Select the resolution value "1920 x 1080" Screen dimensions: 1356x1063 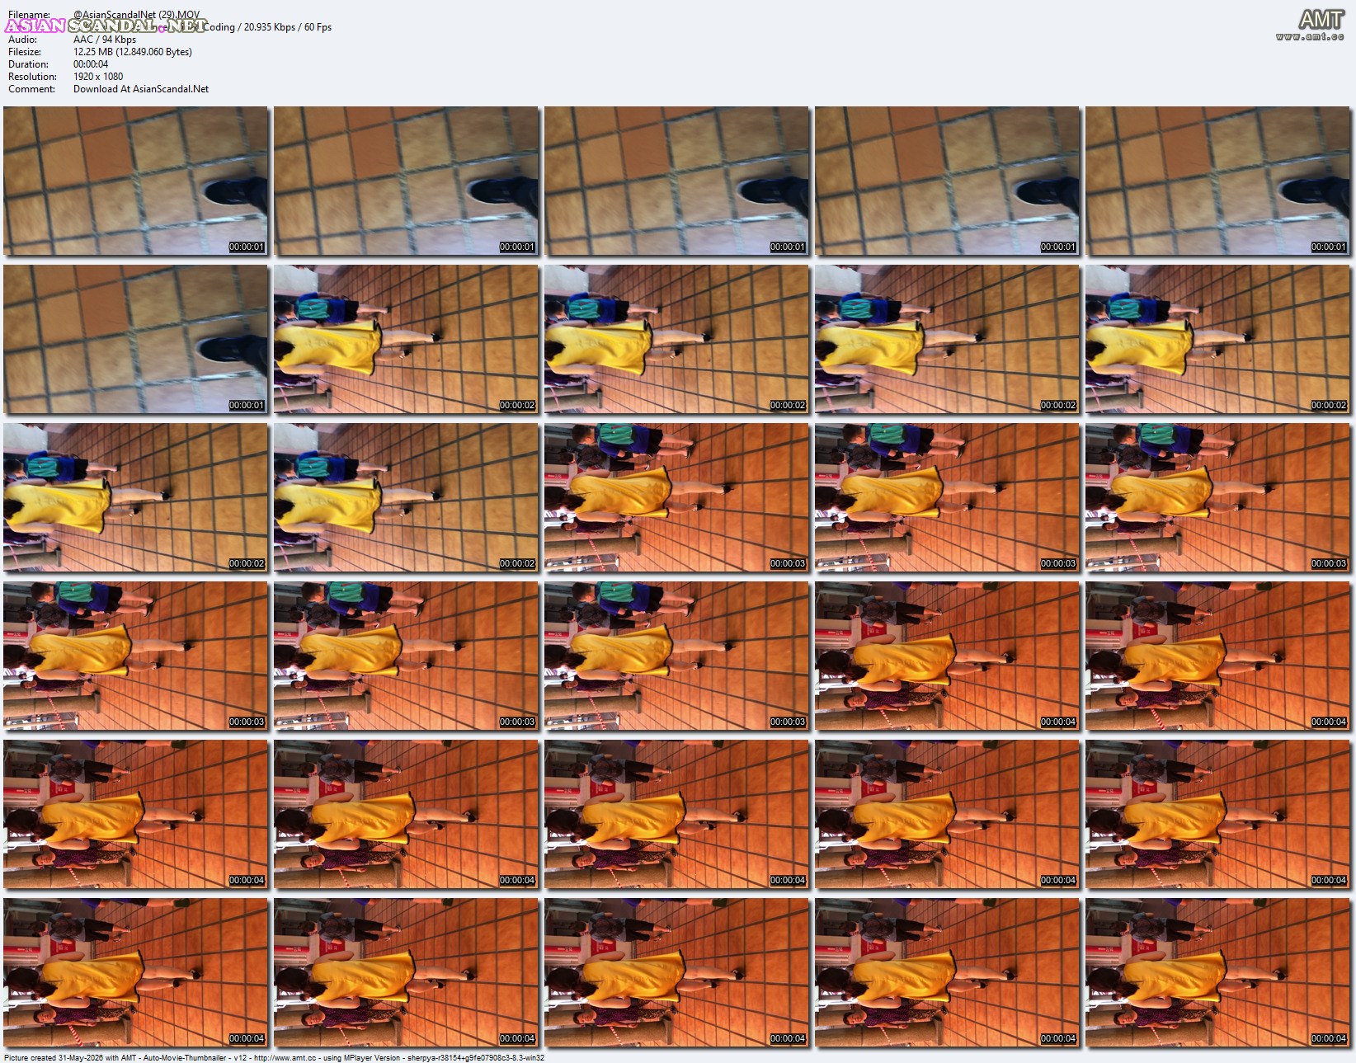pyautogui.click(x=98, y=77)
